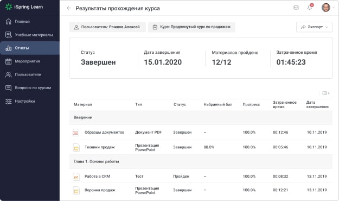339x201 pixels.
Task: Click the share arrow icon on Экспорт
Action: (303, 27)
